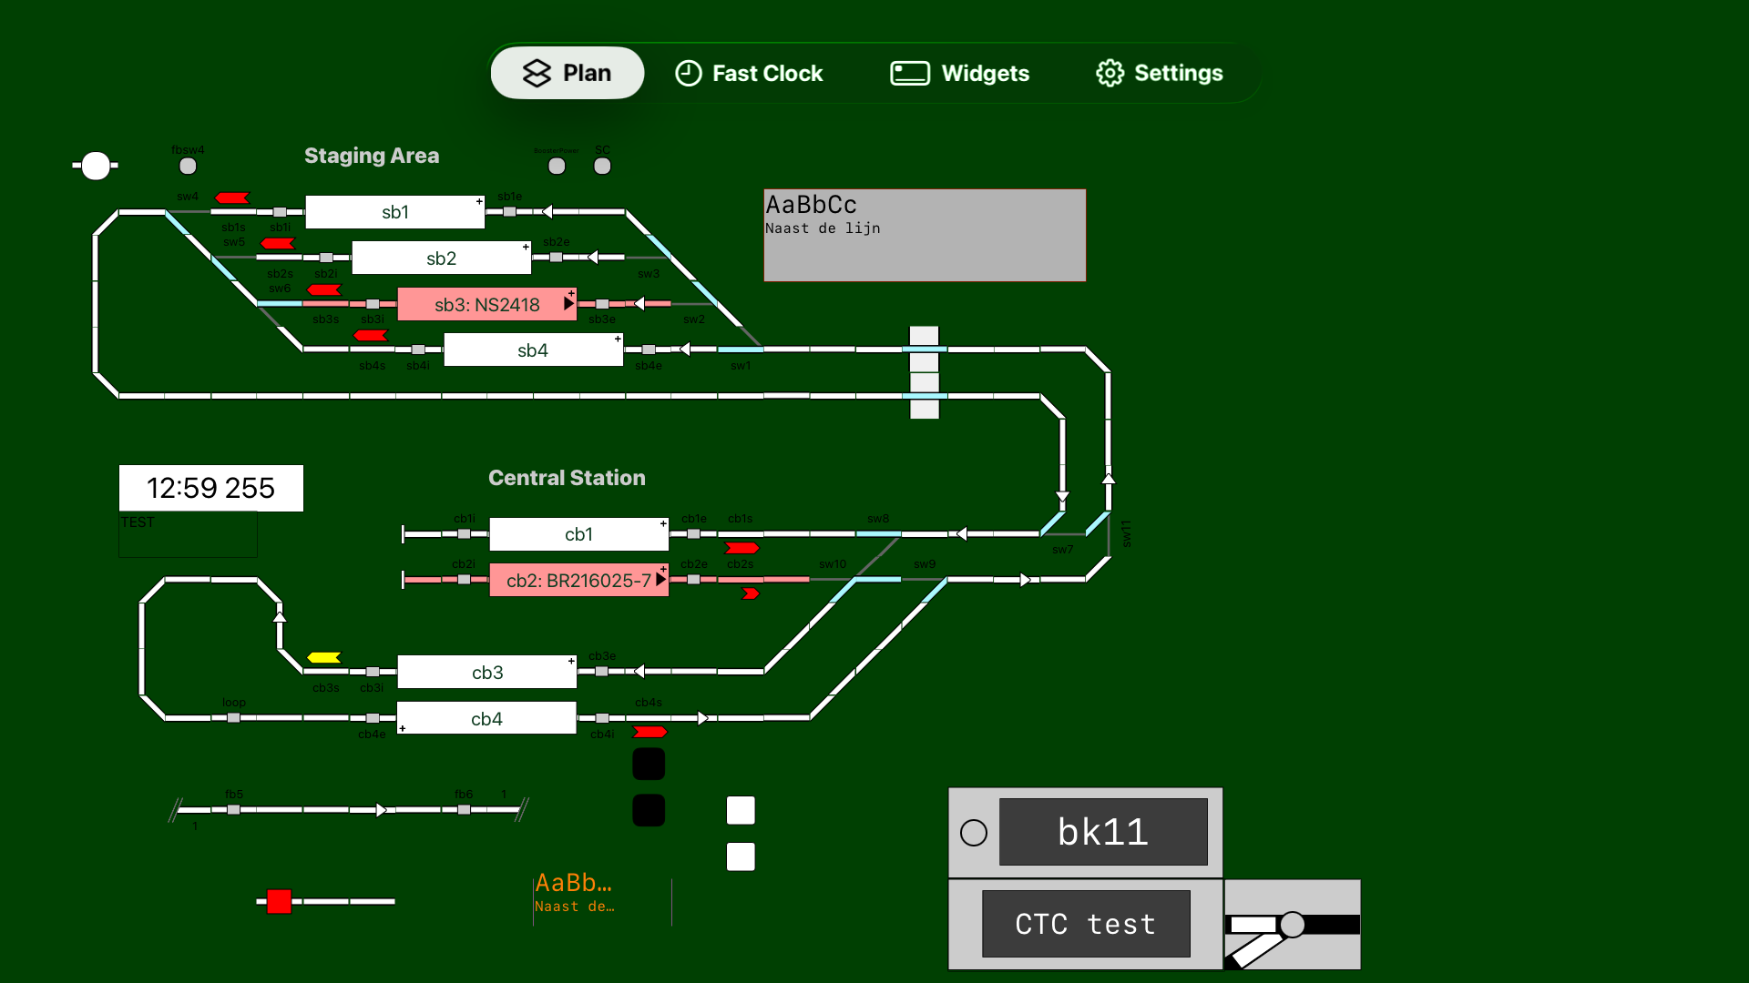1749x983 pixels.
Task: Click the red stop square on the track
Action: click(x=280, y=901)
